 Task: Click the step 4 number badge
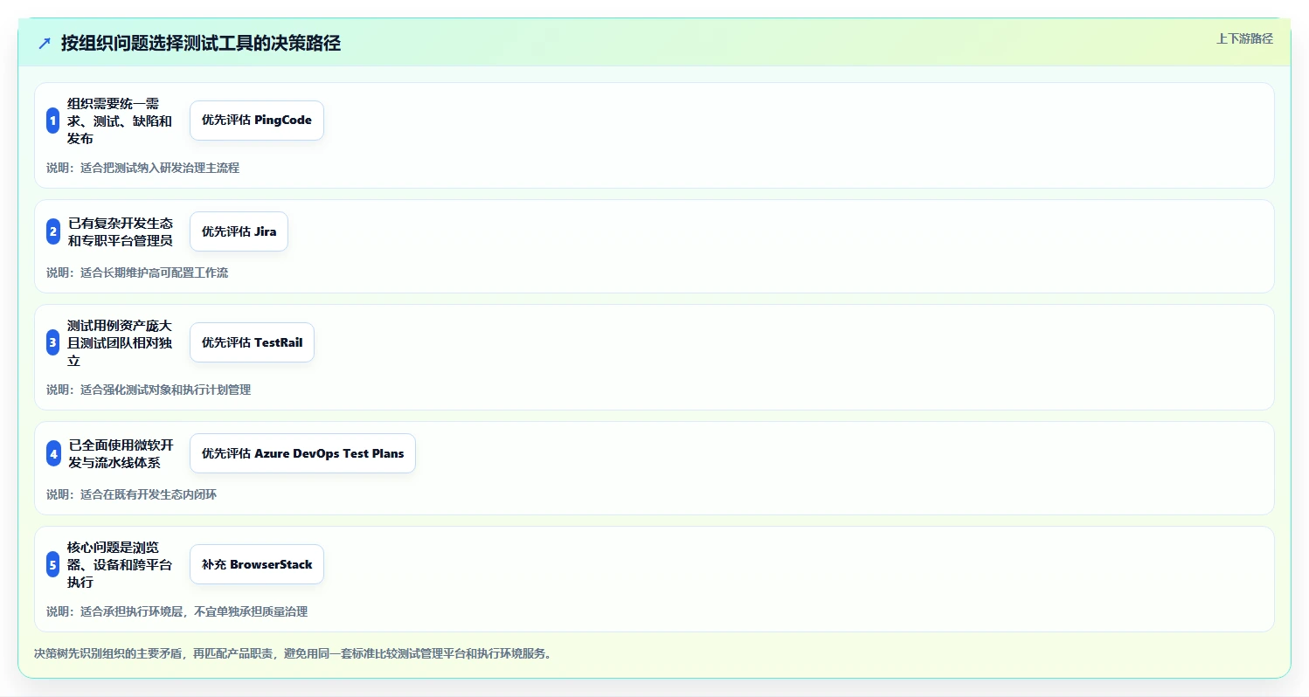[x=54, y=453]
